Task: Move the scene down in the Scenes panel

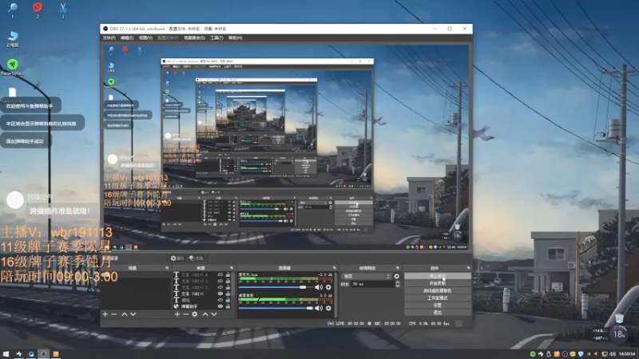Action: point(133,314)
